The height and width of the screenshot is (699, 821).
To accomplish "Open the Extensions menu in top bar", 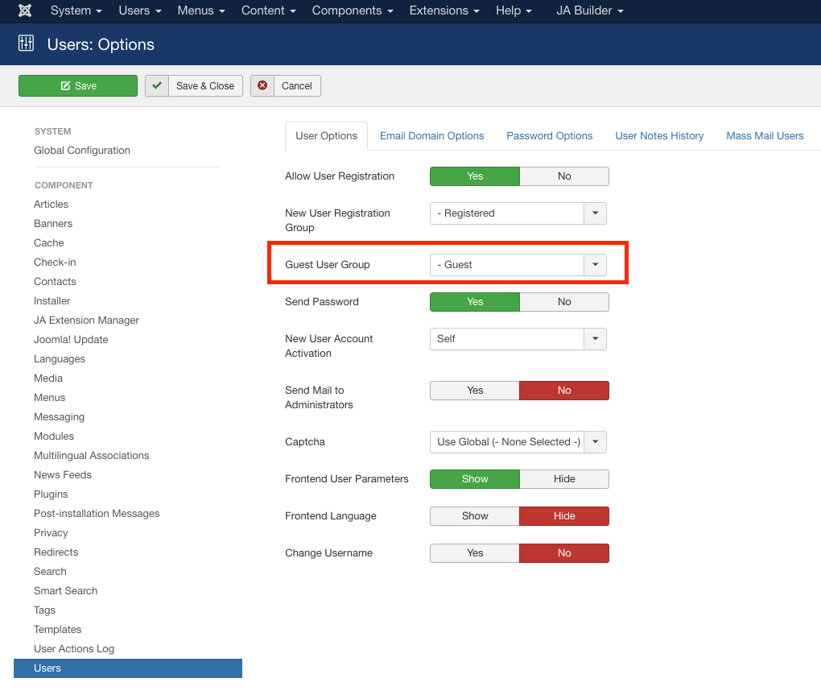I will 444,10.
